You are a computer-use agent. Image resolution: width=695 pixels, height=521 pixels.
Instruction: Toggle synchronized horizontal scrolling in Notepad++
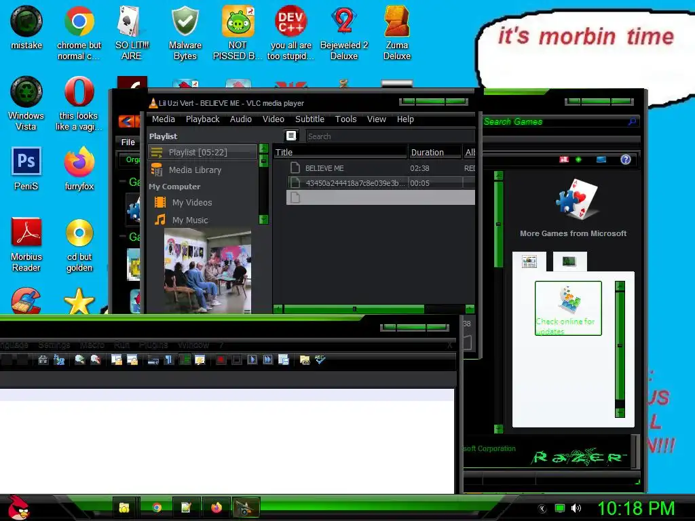pos(132,360)
